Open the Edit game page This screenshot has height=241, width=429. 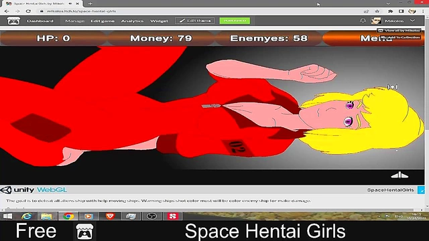click(103, 21)
